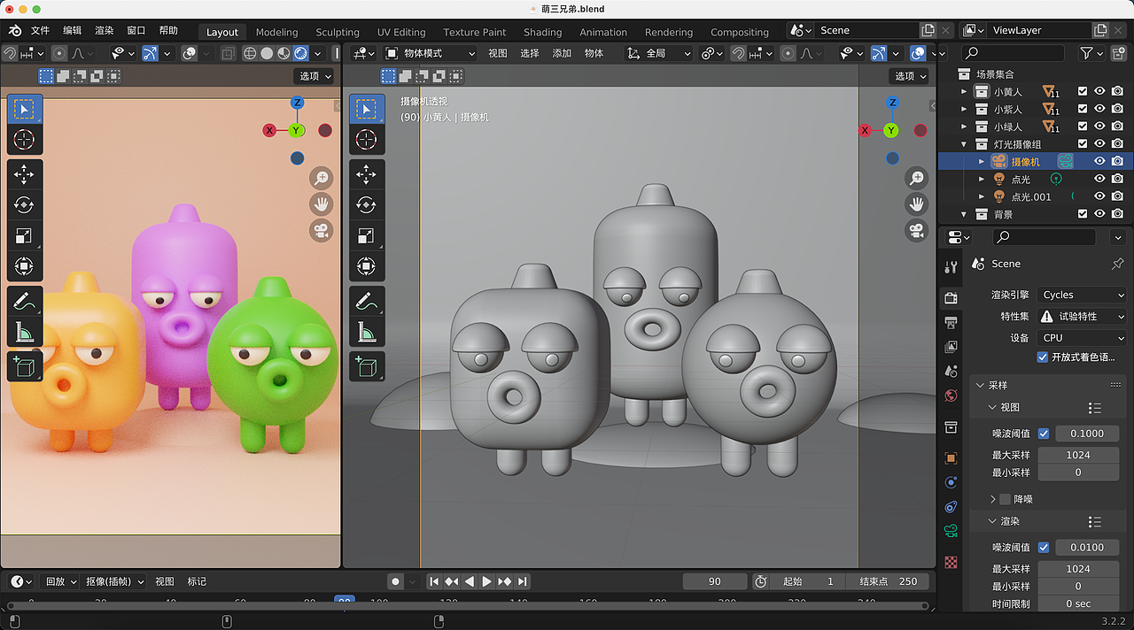
Task: Select the Scale tool
Action: pyautogui.click(x=25, y=236)
